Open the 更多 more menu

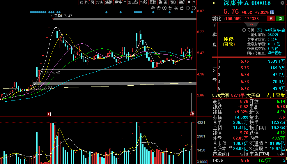[x=182, y=2]
